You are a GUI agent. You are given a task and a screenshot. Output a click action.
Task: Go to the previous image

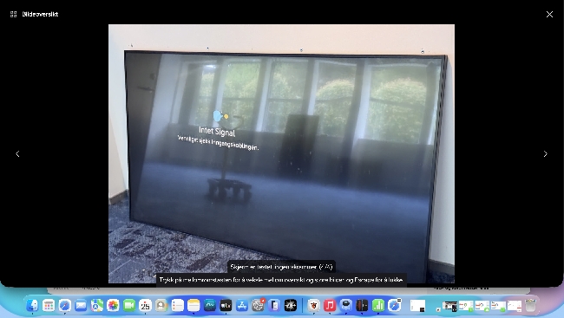(17, 153)
